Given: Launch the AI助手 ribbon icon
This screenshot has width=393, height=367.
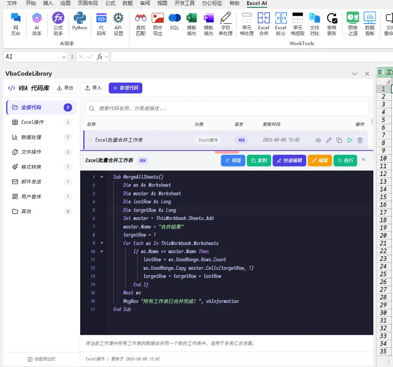Looking at the screenshot, I should (37, 24).
